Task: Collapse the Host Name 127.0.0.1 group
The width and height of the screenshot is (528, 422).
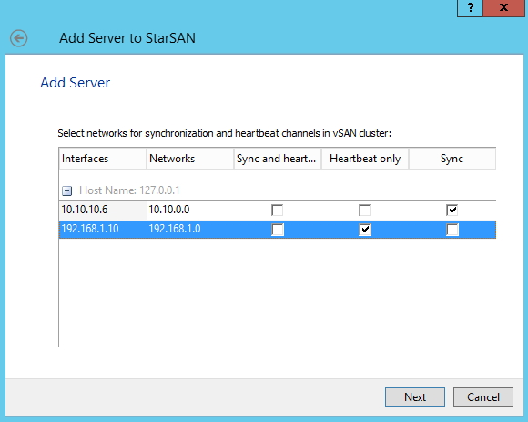Action: coord(66,190)
